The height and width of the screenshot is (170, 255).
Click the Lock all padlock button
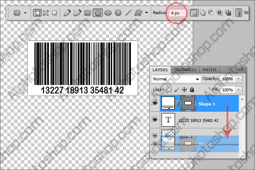point(192,90)
